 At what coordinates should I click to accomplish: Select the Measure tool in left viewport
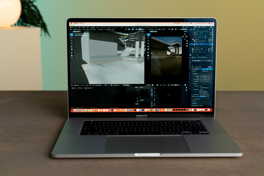click(x=72, y=55)
